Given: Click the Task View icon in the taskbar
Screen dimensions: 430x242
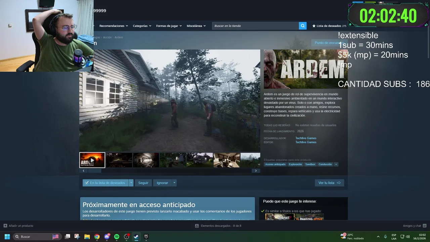Looking at the screenshot, I should click(x=67, y=237).
